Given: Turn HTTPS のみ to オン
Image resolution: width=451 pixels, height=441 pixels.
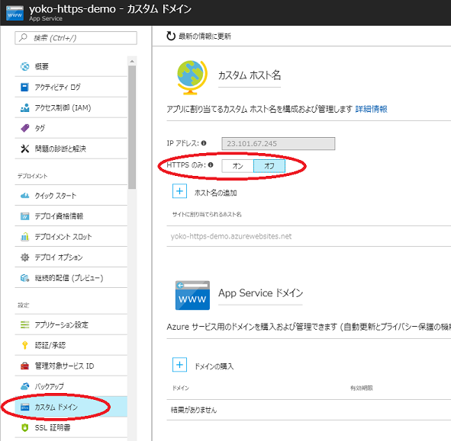Looking at the screenshot, I should [237, 166].
